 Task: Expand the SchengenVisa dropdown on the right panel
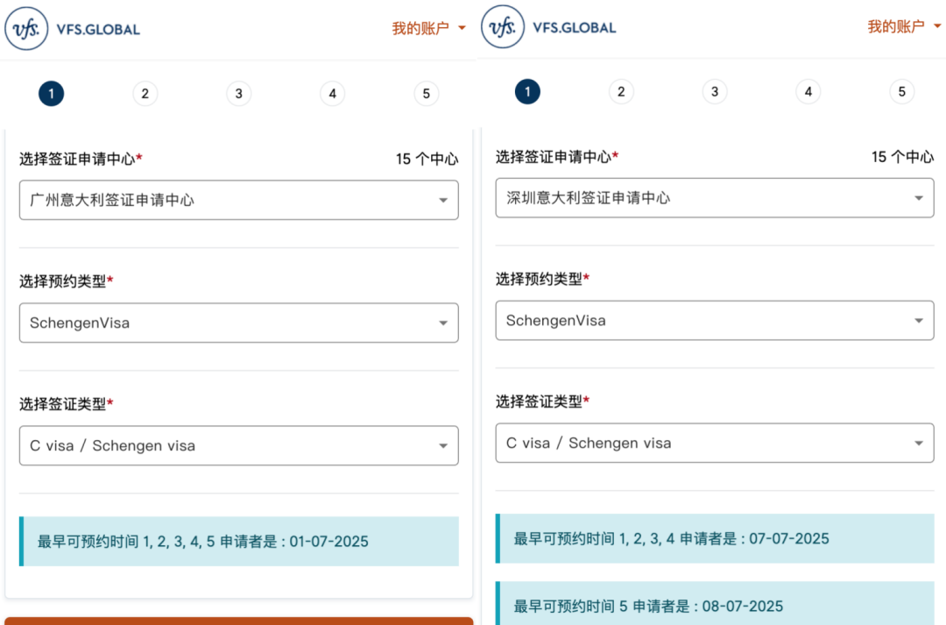point(715,320)
